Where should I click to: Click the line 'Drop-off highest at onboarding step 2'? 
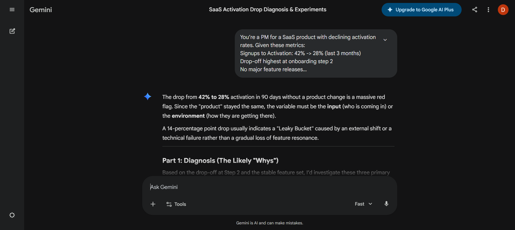point(286,61)
